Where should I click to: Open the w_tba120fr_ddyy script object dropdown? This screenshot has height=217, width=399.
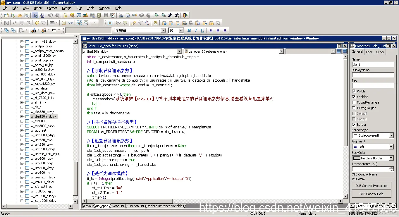point(180,51)
